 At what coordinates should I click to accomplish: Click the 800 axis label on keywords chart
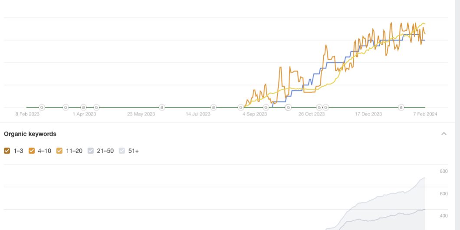[444, 171]
